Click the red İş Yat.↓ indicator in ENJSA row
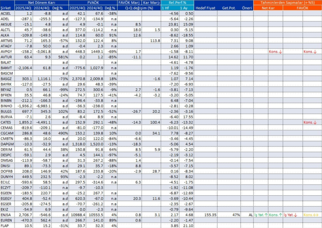The width and height of the screenshot is (322, 228). [x=291, y=215]
